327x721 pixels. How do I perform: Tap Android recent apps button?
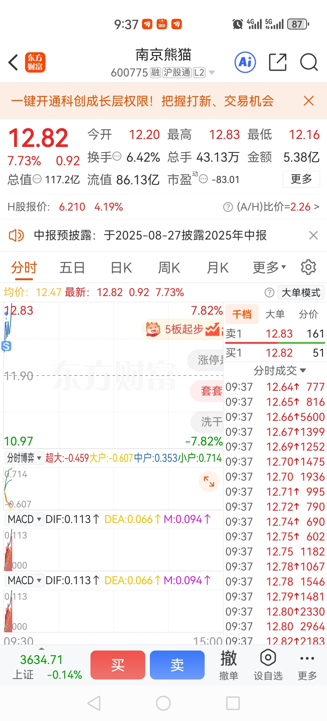tap(233, 703)
